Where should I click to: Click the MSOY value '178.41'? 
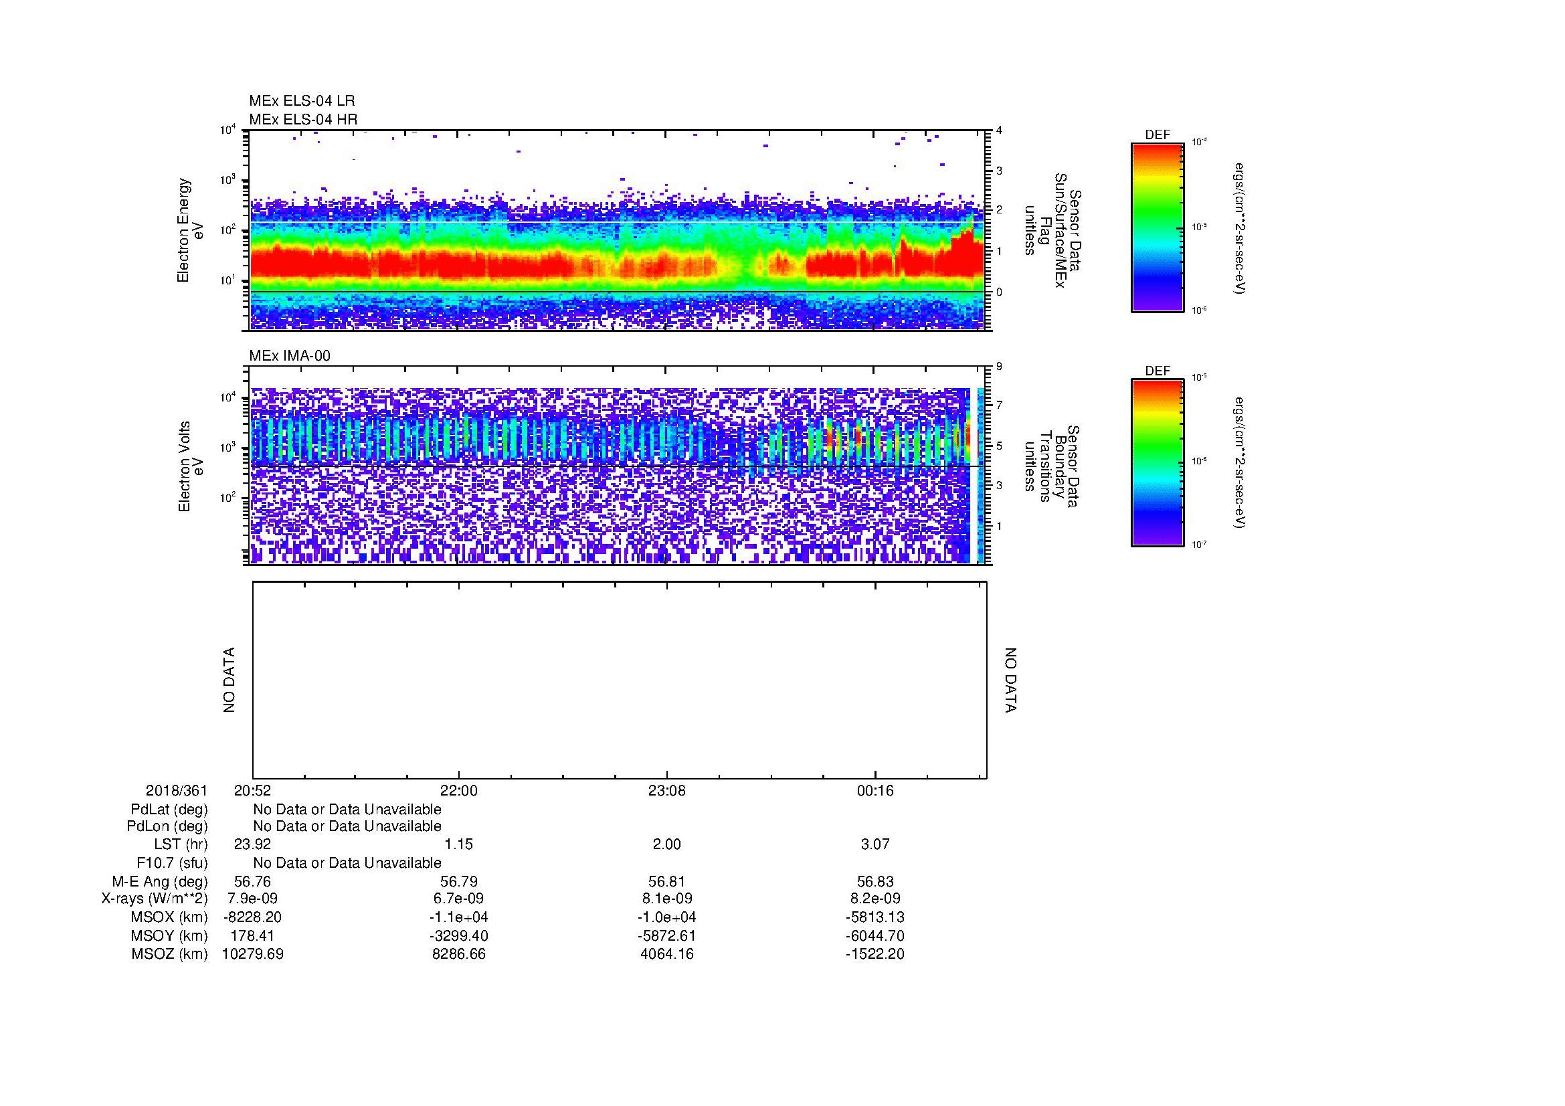click(253, 936)
